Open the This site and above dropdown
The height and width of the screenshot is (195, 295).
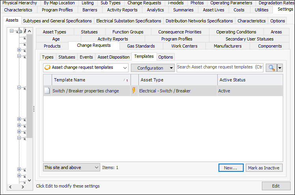point(71,167)
